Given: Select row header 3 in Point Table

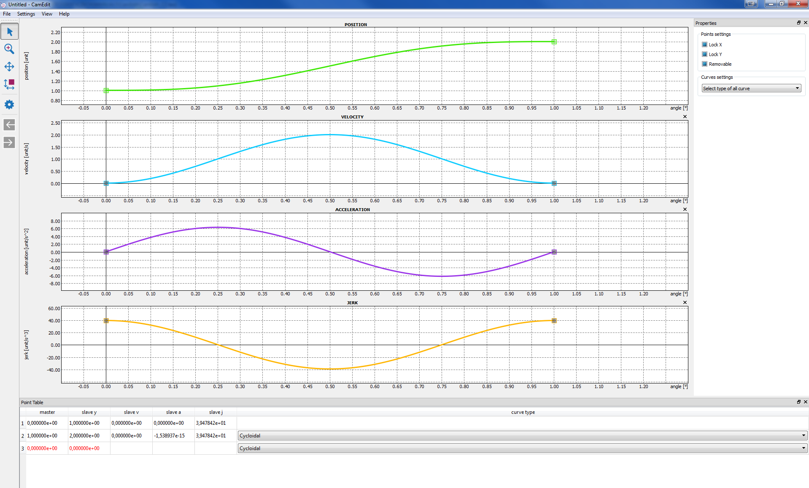Looking at the screenshot, I should pos(23,448).
